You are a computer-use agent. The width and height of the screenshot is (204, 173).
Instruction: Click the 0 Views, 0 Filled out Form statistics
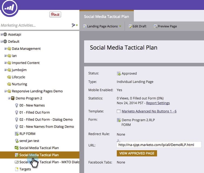pyautogui.click(x=140, y=98)
